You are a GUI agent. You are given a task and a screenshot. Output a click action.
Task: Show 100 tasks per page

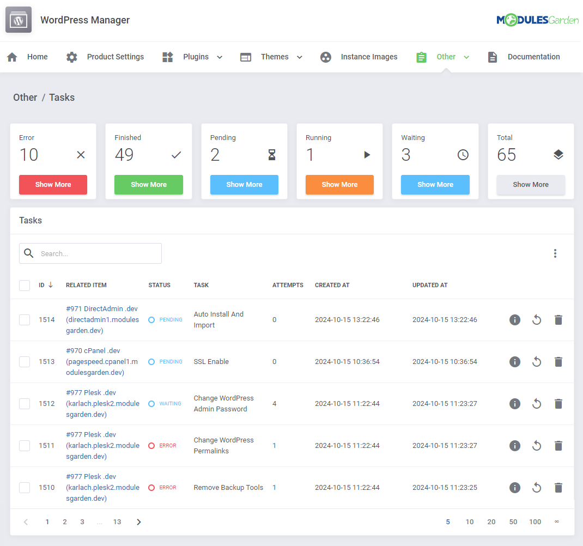tap(535, 522)
